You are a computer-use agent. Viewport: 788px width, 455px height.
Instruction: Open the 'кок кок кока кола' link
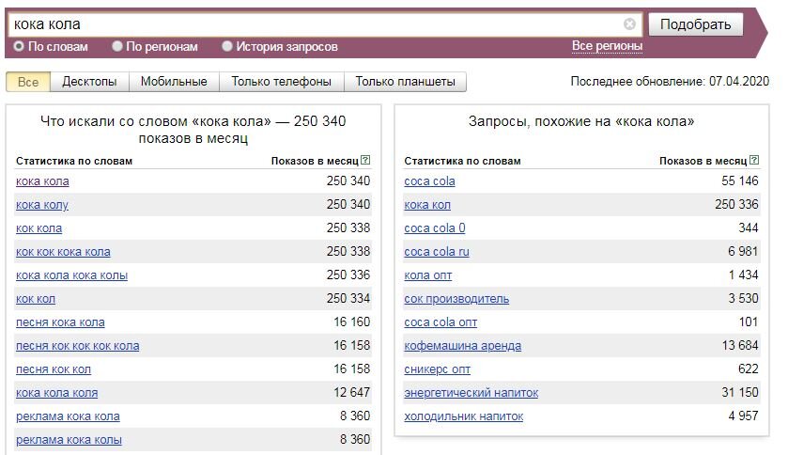(63, 252)
